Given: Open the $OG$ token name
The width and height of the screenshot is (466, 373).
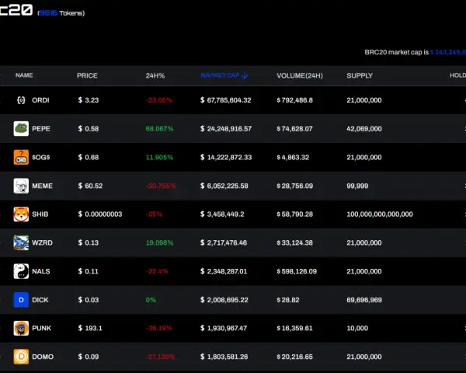Looking at the screenshot, I should (41, 157).
